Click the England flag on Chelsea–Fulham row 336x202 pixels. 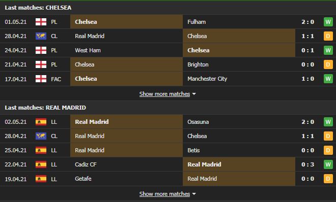point(41,22)
